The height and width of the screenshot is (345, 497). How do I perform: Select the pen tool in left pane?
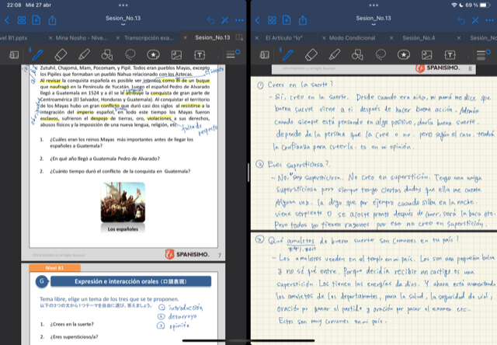click(x=37, y=54)
